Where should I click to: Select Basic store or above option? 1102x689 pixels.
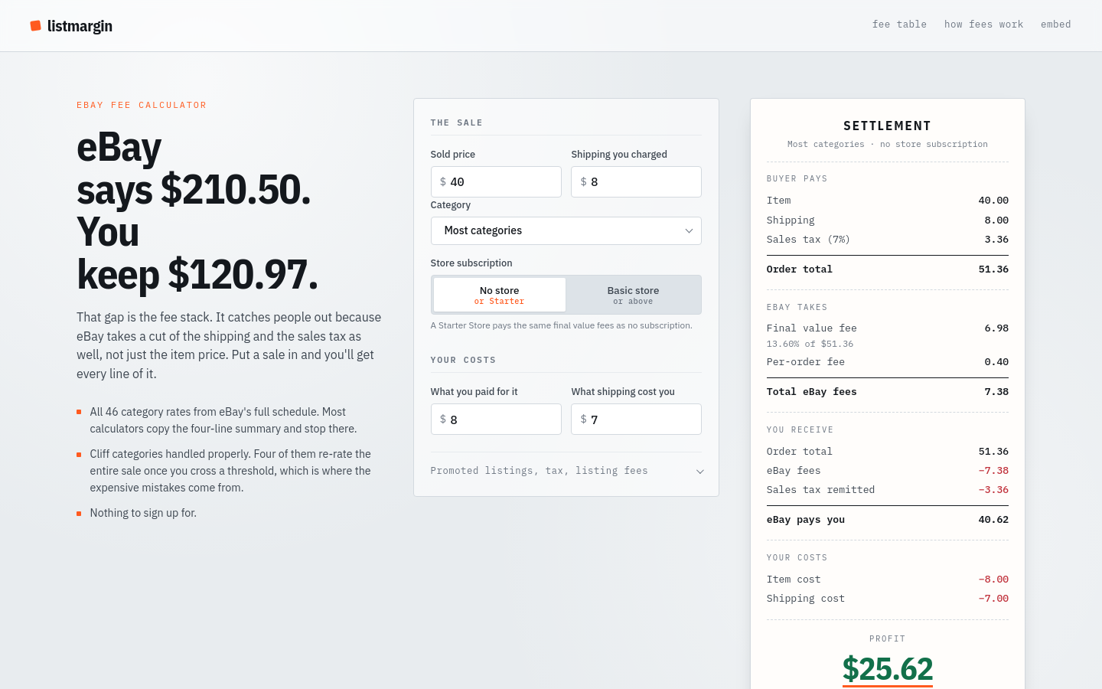[633, 295]
